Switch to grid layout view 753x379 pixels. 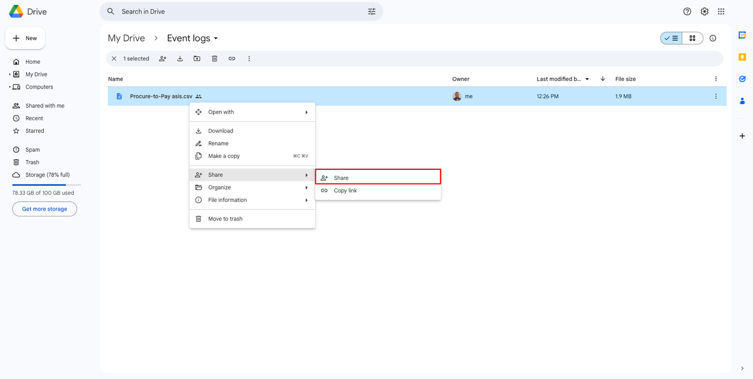(692, 38)
